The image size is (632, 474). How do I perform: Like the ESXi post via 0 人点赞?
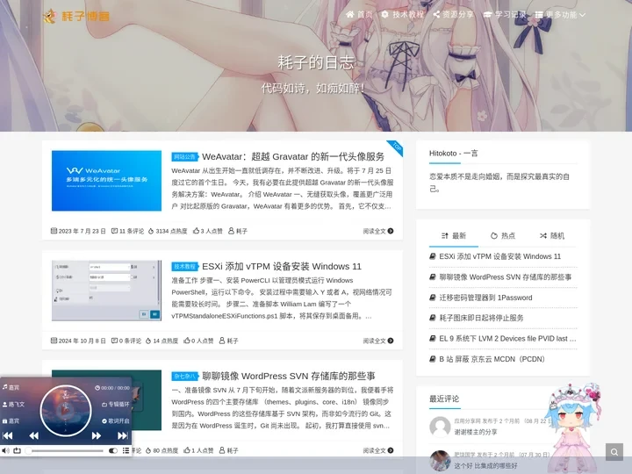[x=197, y=341]
